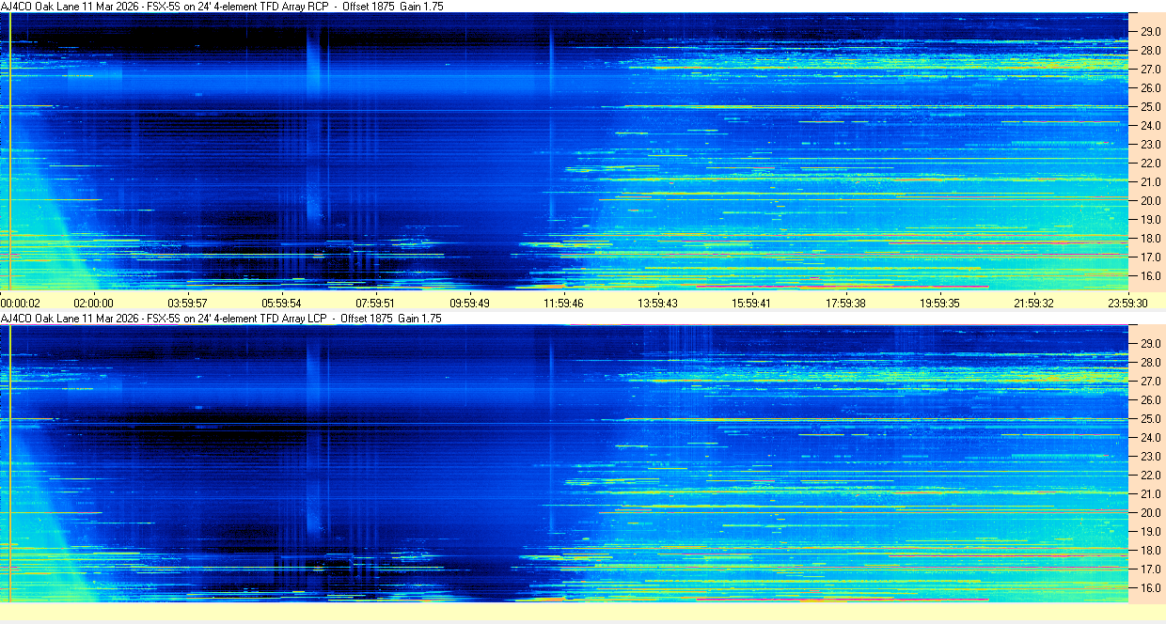Select 27.0 frequency label in LCP panel
The image size is (1166, 624).
[x=1151, y=382]
